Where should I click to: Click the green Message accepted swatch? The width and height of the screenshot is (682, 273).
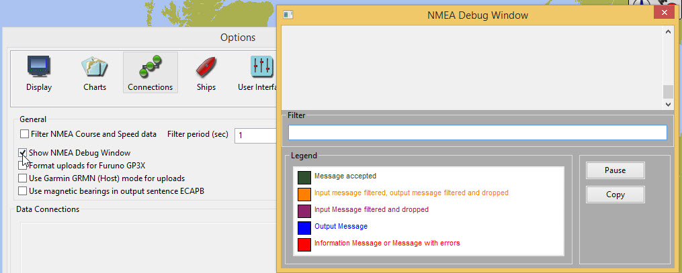304,177
